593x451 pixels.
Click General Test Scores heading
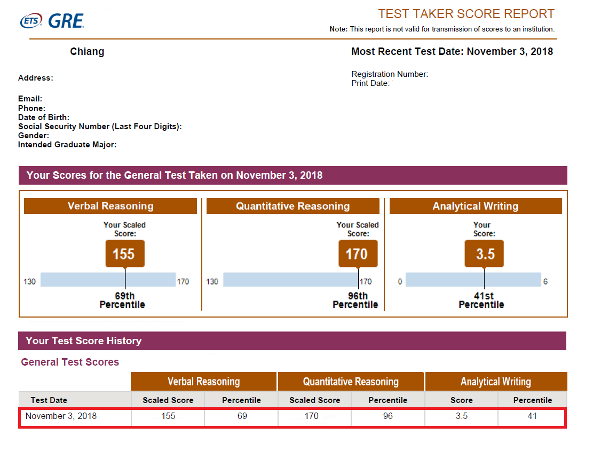(x=70, y=362)
